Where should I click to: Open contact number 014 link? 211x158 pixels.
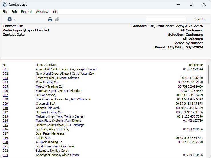pos(5,121)
